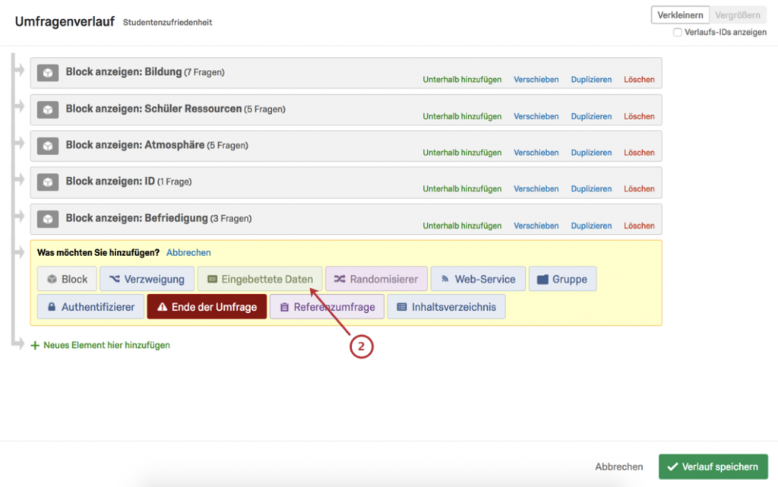Click Verschieben for Befriedigung block
This screenshot has height=487, width=778.
536,226
